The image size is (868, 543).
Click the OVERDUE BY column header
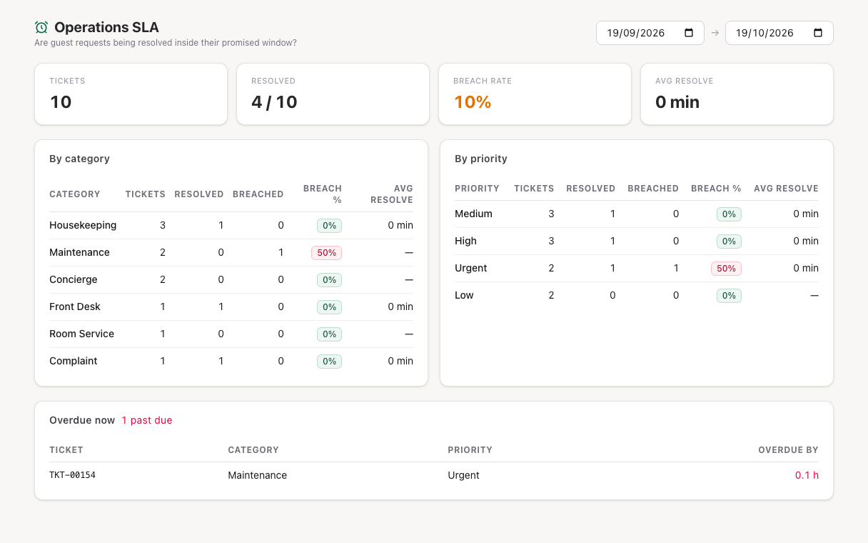pos(788,450)
